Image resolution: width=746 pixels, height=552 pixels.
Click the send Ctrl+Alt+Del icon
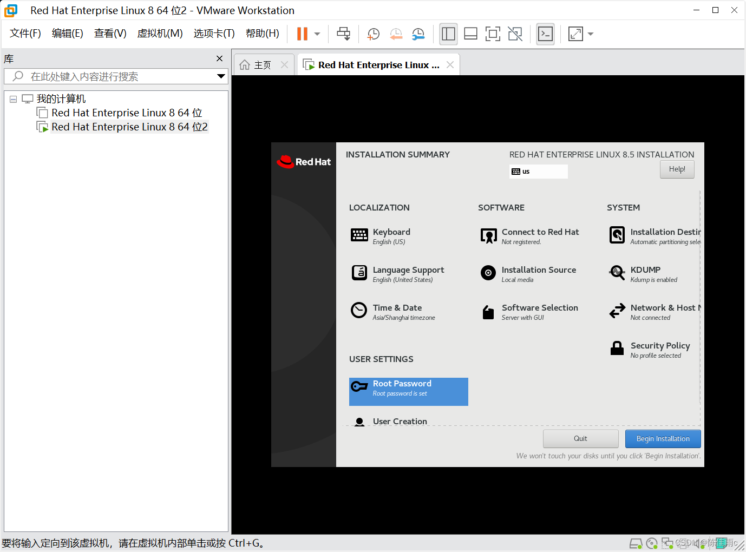(343, 34)
